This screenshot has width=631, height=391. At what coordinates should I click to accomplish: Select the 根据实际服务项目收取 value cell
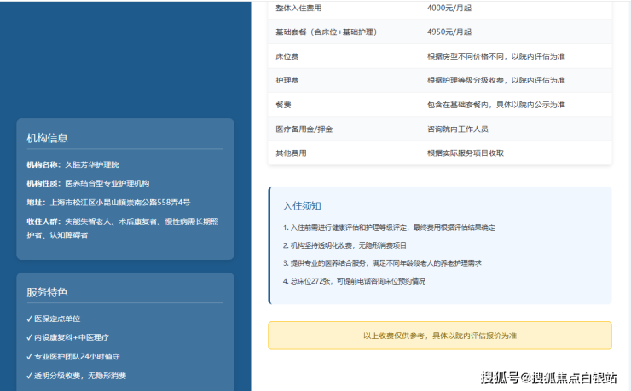tap(466, 153)
